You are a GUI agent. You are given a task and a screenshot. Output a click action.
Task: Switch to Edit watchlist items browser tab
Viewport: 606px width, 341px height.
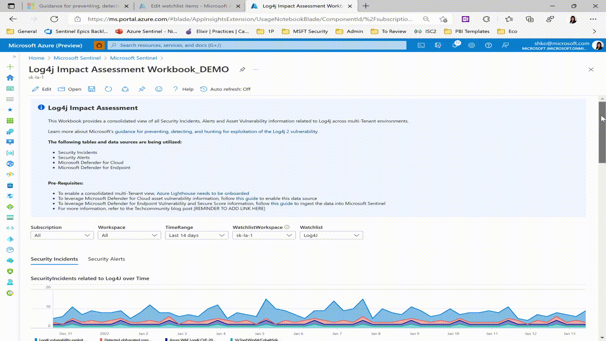[x=190, y=6]
